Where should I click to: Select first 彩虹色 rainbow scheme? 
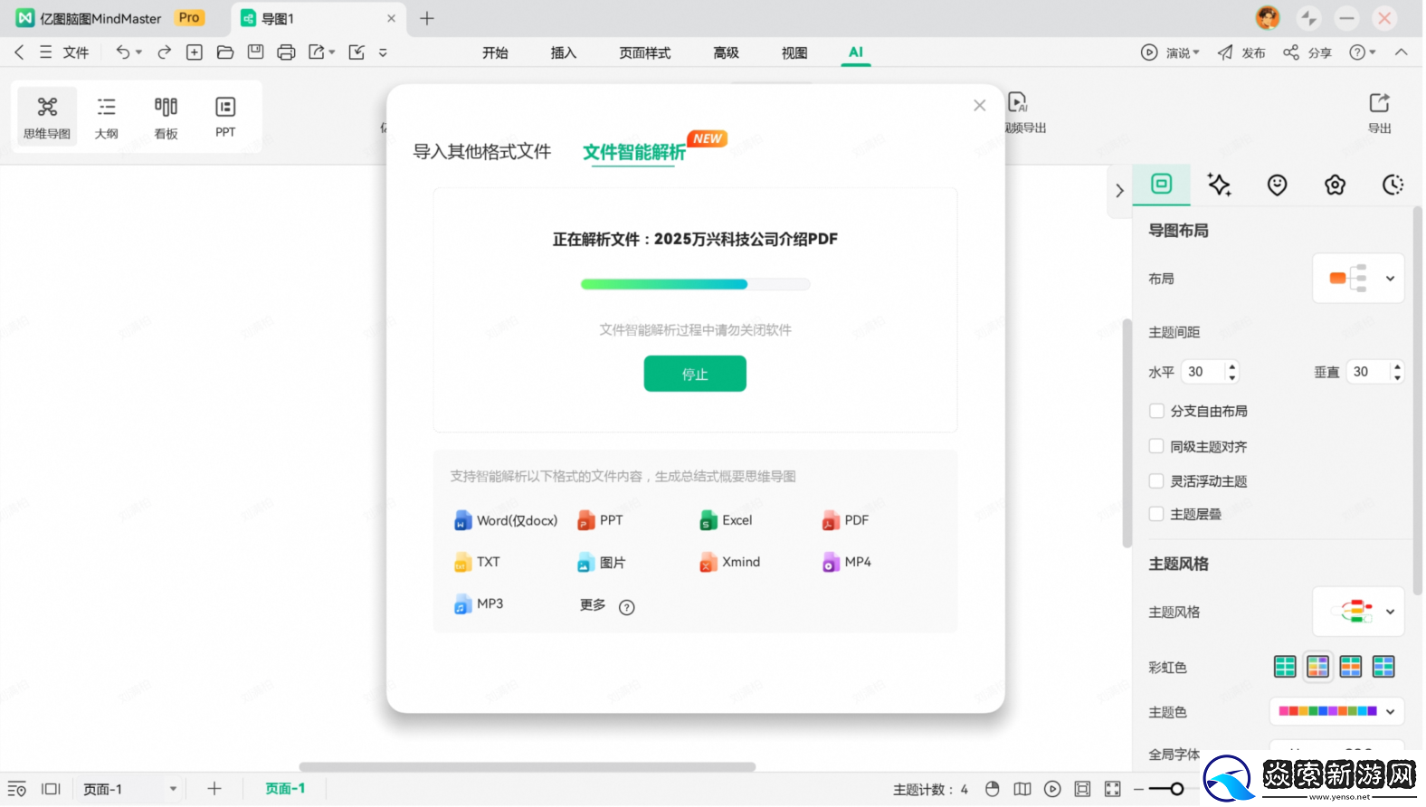pyautogui.click(x=1285, y=667)
